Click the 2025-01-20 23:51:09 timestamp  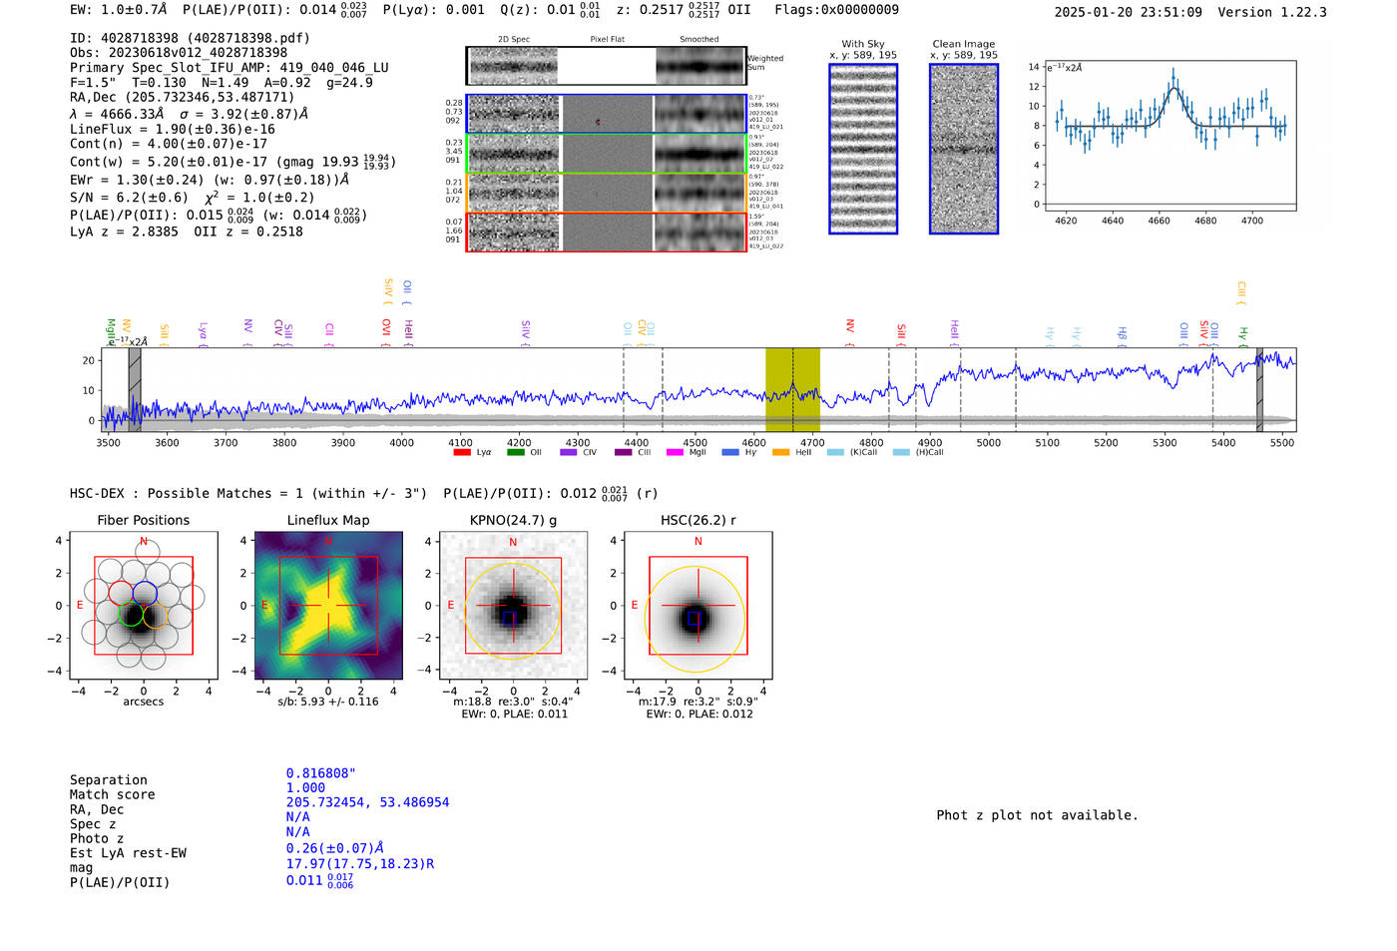1128,12
